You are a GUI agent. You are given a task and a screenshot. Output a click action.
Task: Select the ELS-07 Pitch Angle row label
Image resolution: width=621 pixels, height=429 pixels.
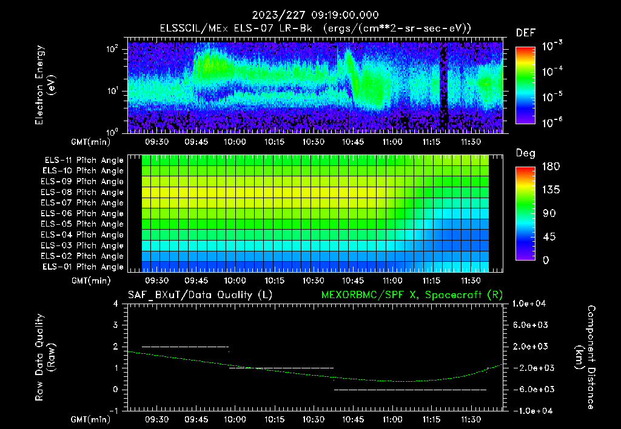click(82, 202)
